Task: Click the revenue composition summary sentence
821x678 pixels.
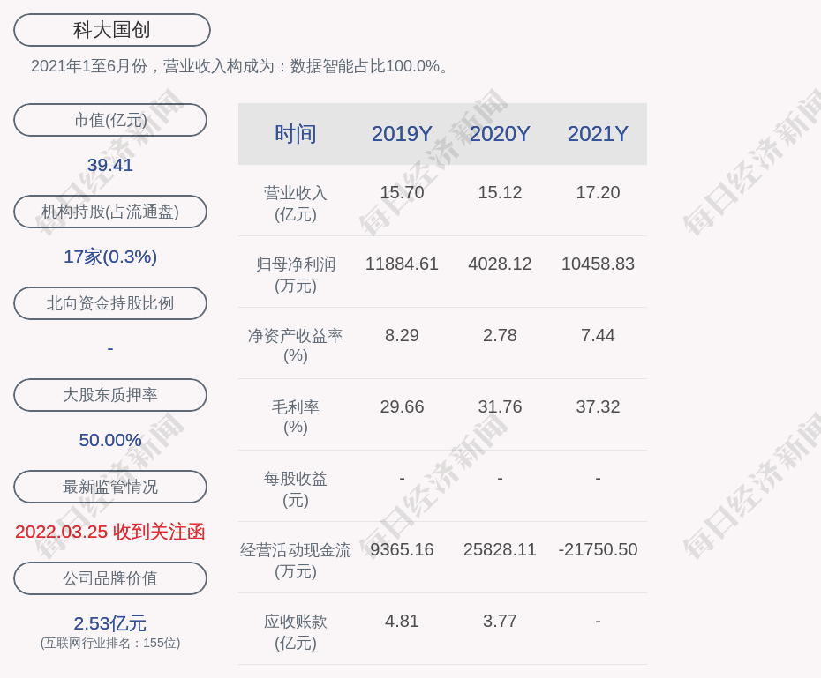Action: (x=240, y=66)
